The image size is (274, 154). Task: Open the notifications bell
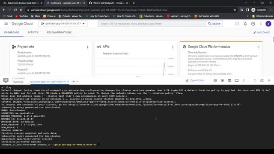coord(245,24)
